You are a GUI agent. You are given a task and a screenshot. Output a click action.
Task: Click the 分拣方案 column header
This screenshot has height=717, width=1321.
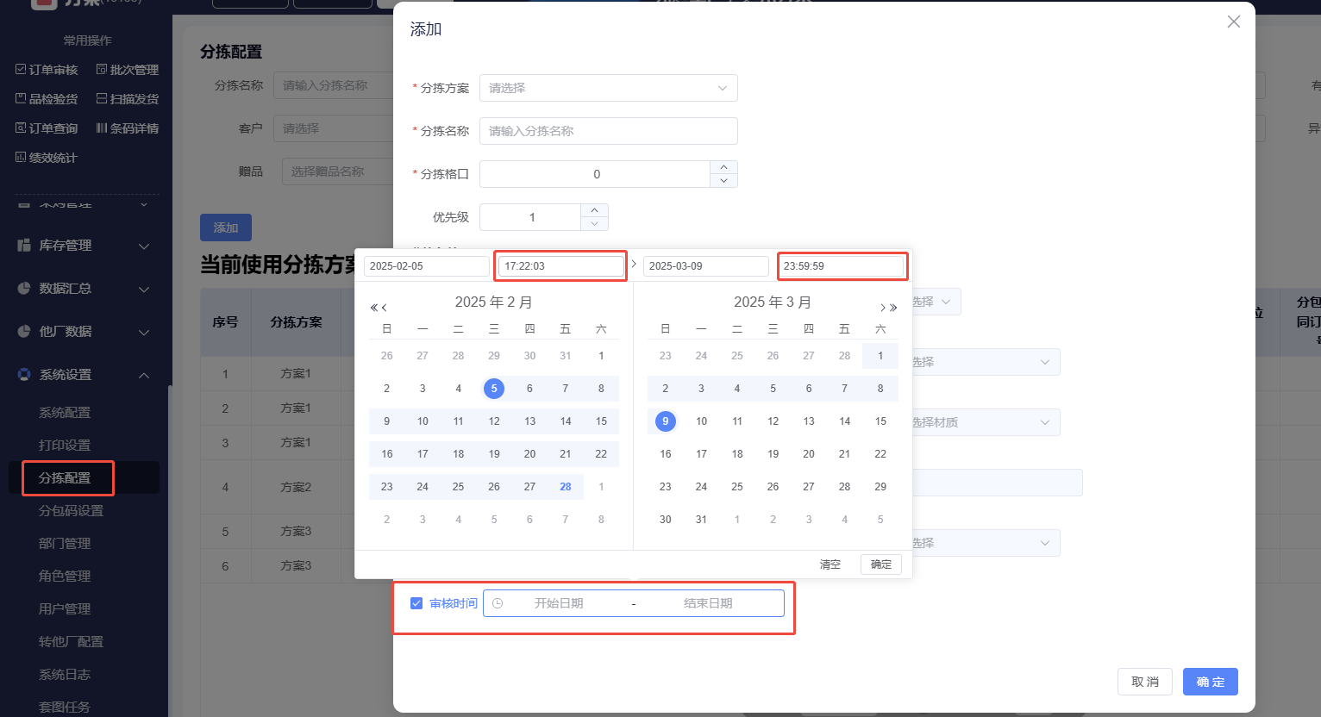296,322
